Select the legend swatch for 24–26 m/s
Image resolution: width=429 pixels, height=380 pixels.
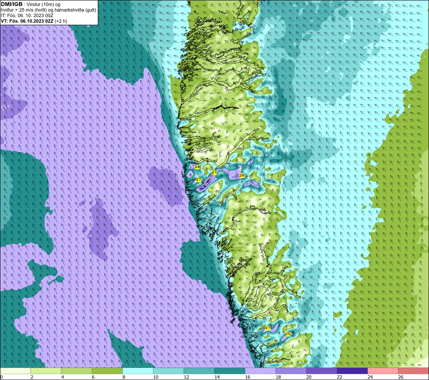383,371
